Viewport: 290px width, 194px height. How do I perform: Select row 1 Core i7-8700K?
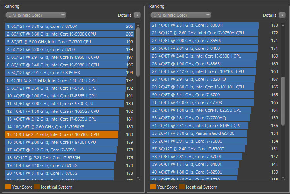coord(70,26)
